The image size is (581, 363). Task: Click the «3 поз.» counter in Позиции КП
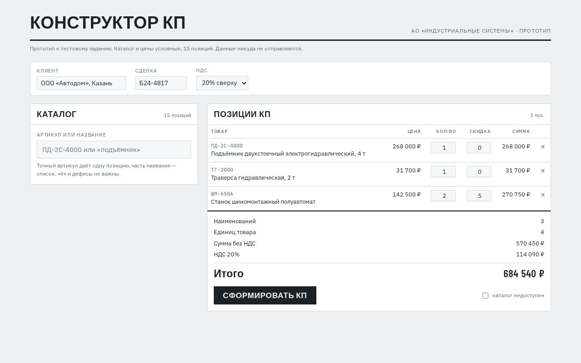537,115
